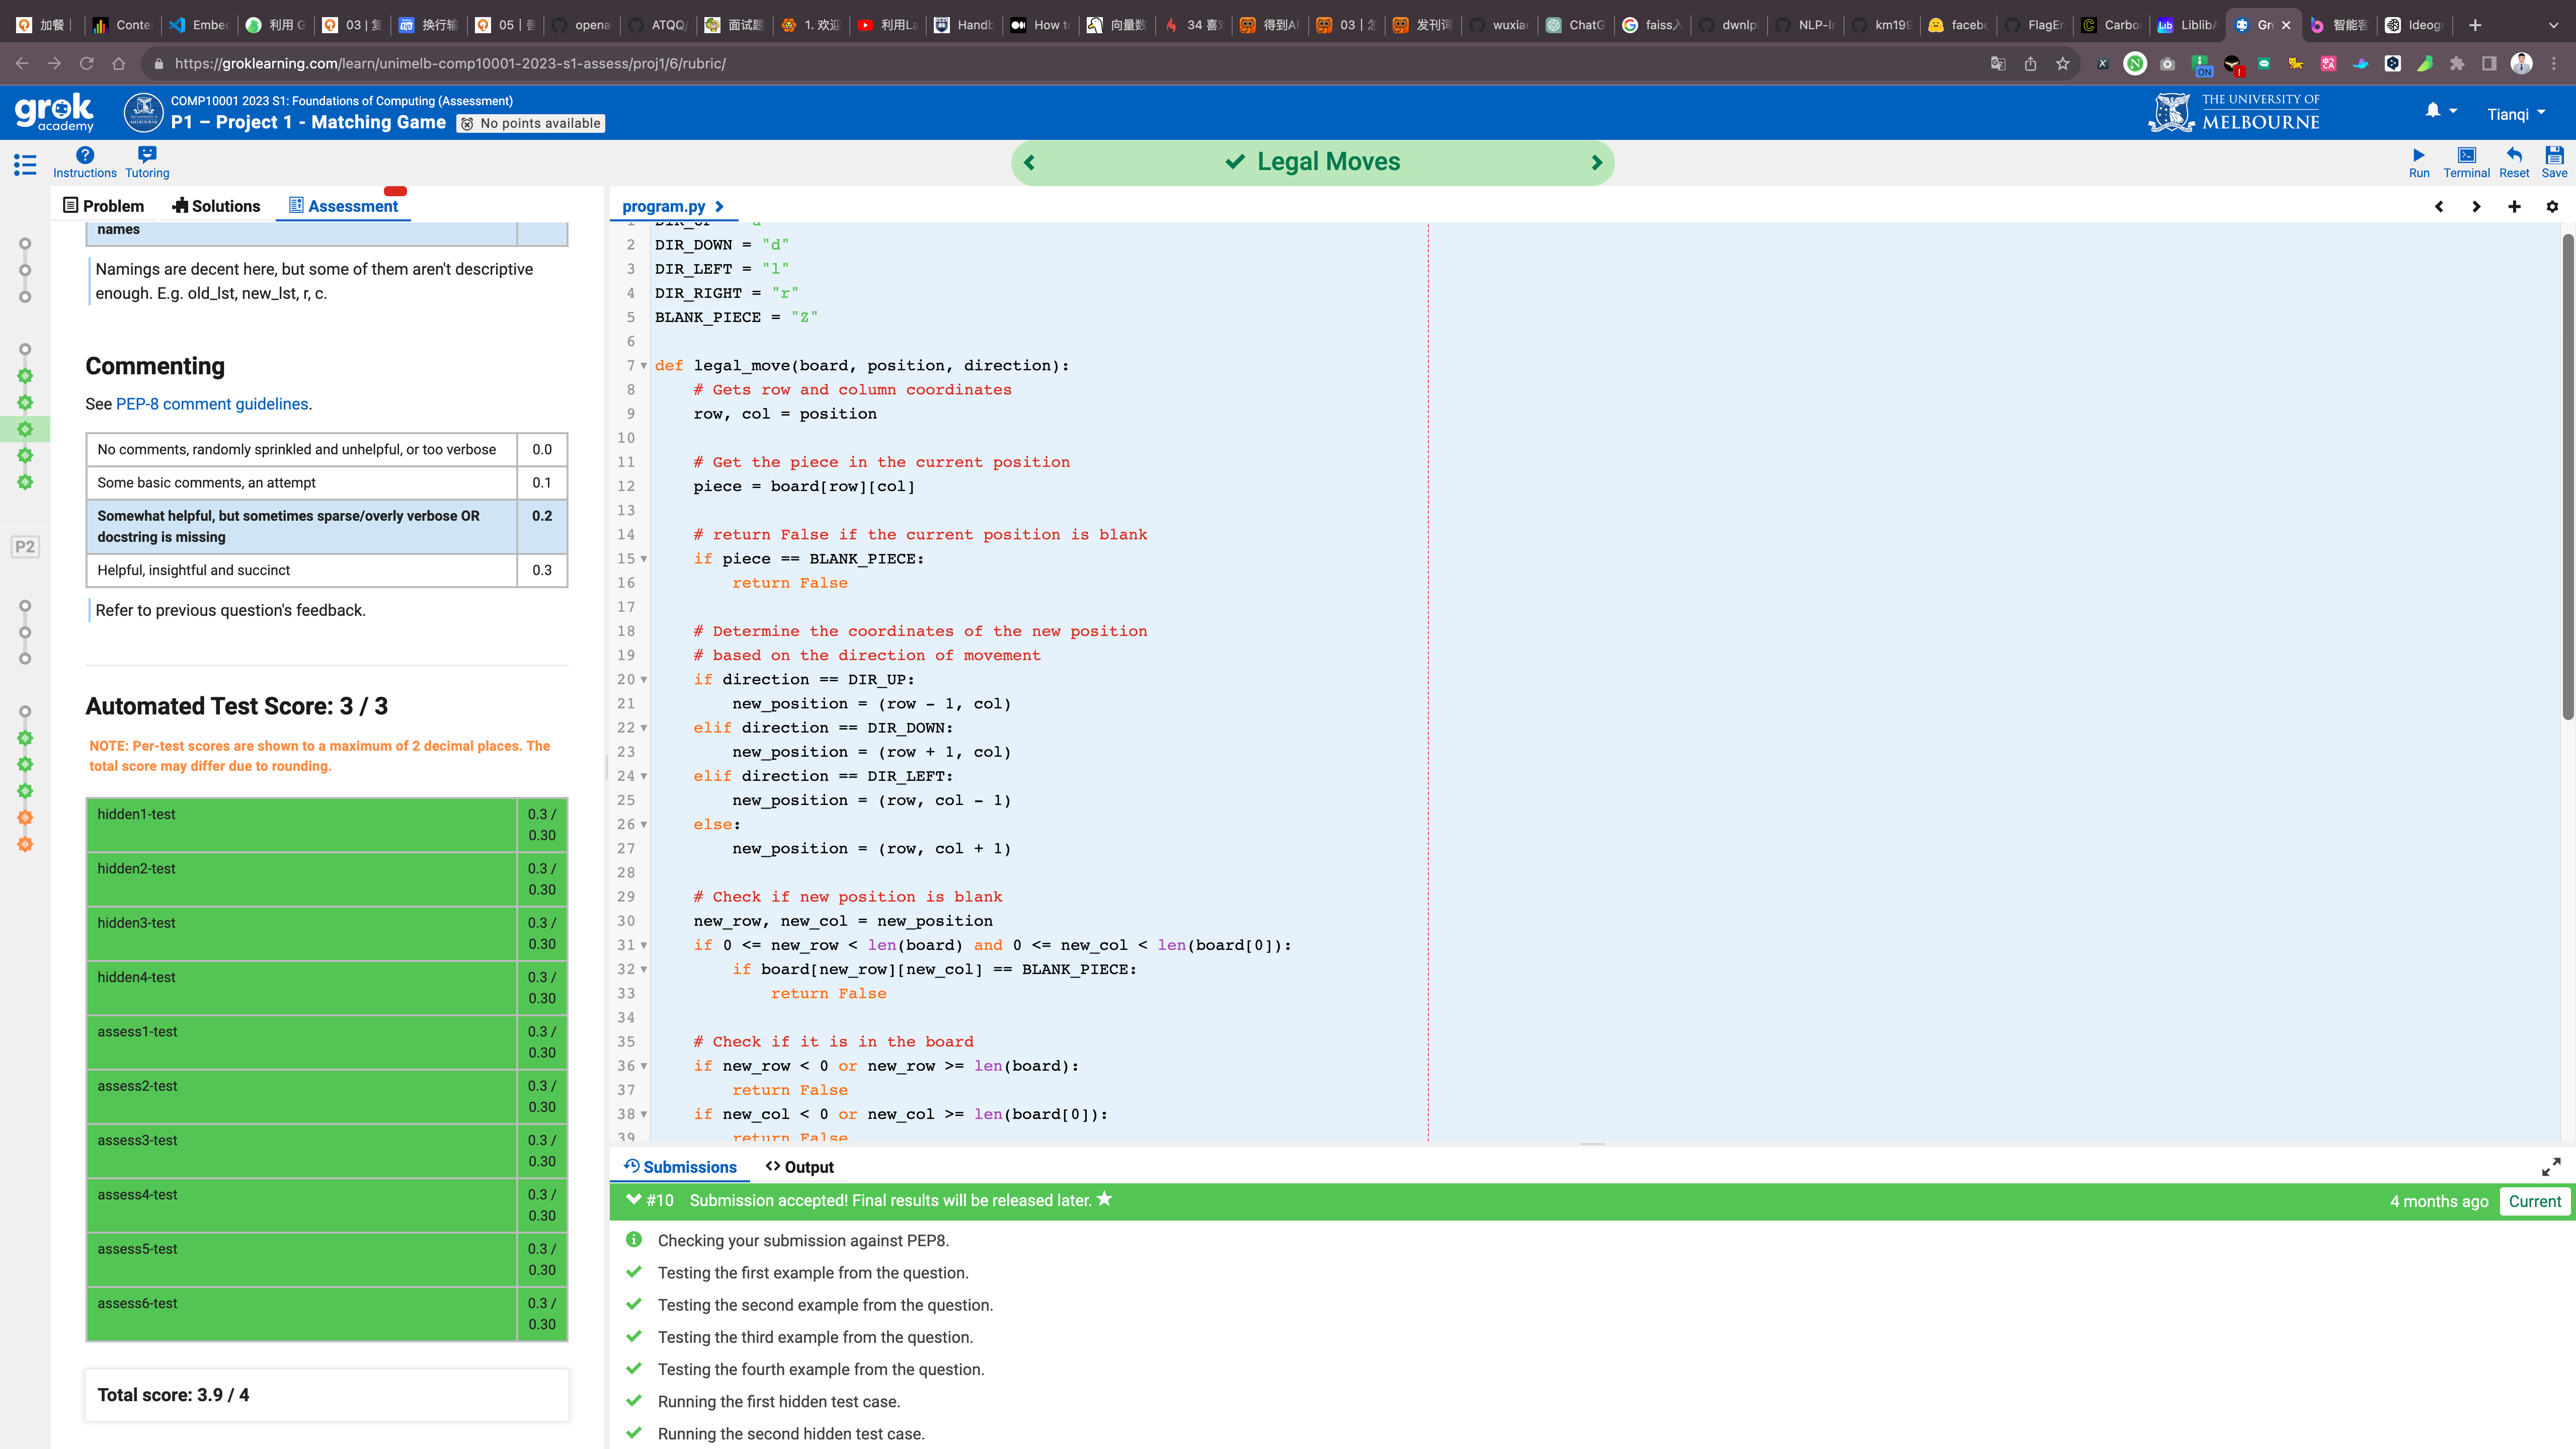Toggle the star on submission #10
Image resolution: width=2576 pixels, height=1449 pixels.
[1104, 1199]
